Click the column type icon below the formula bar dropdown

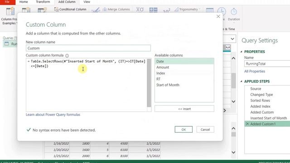pos(227,48)
